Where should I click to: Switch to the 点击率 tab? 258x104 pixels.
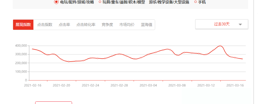(64, 25)
